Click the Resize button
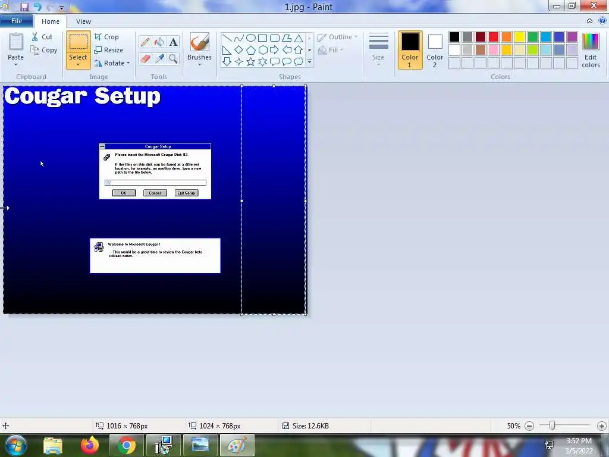 pos(109,50)
